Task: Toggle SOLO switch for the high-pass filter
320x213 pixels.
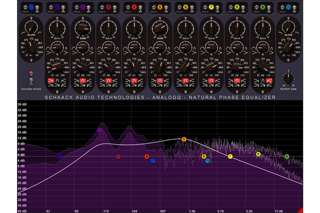Action: point(25,7)
